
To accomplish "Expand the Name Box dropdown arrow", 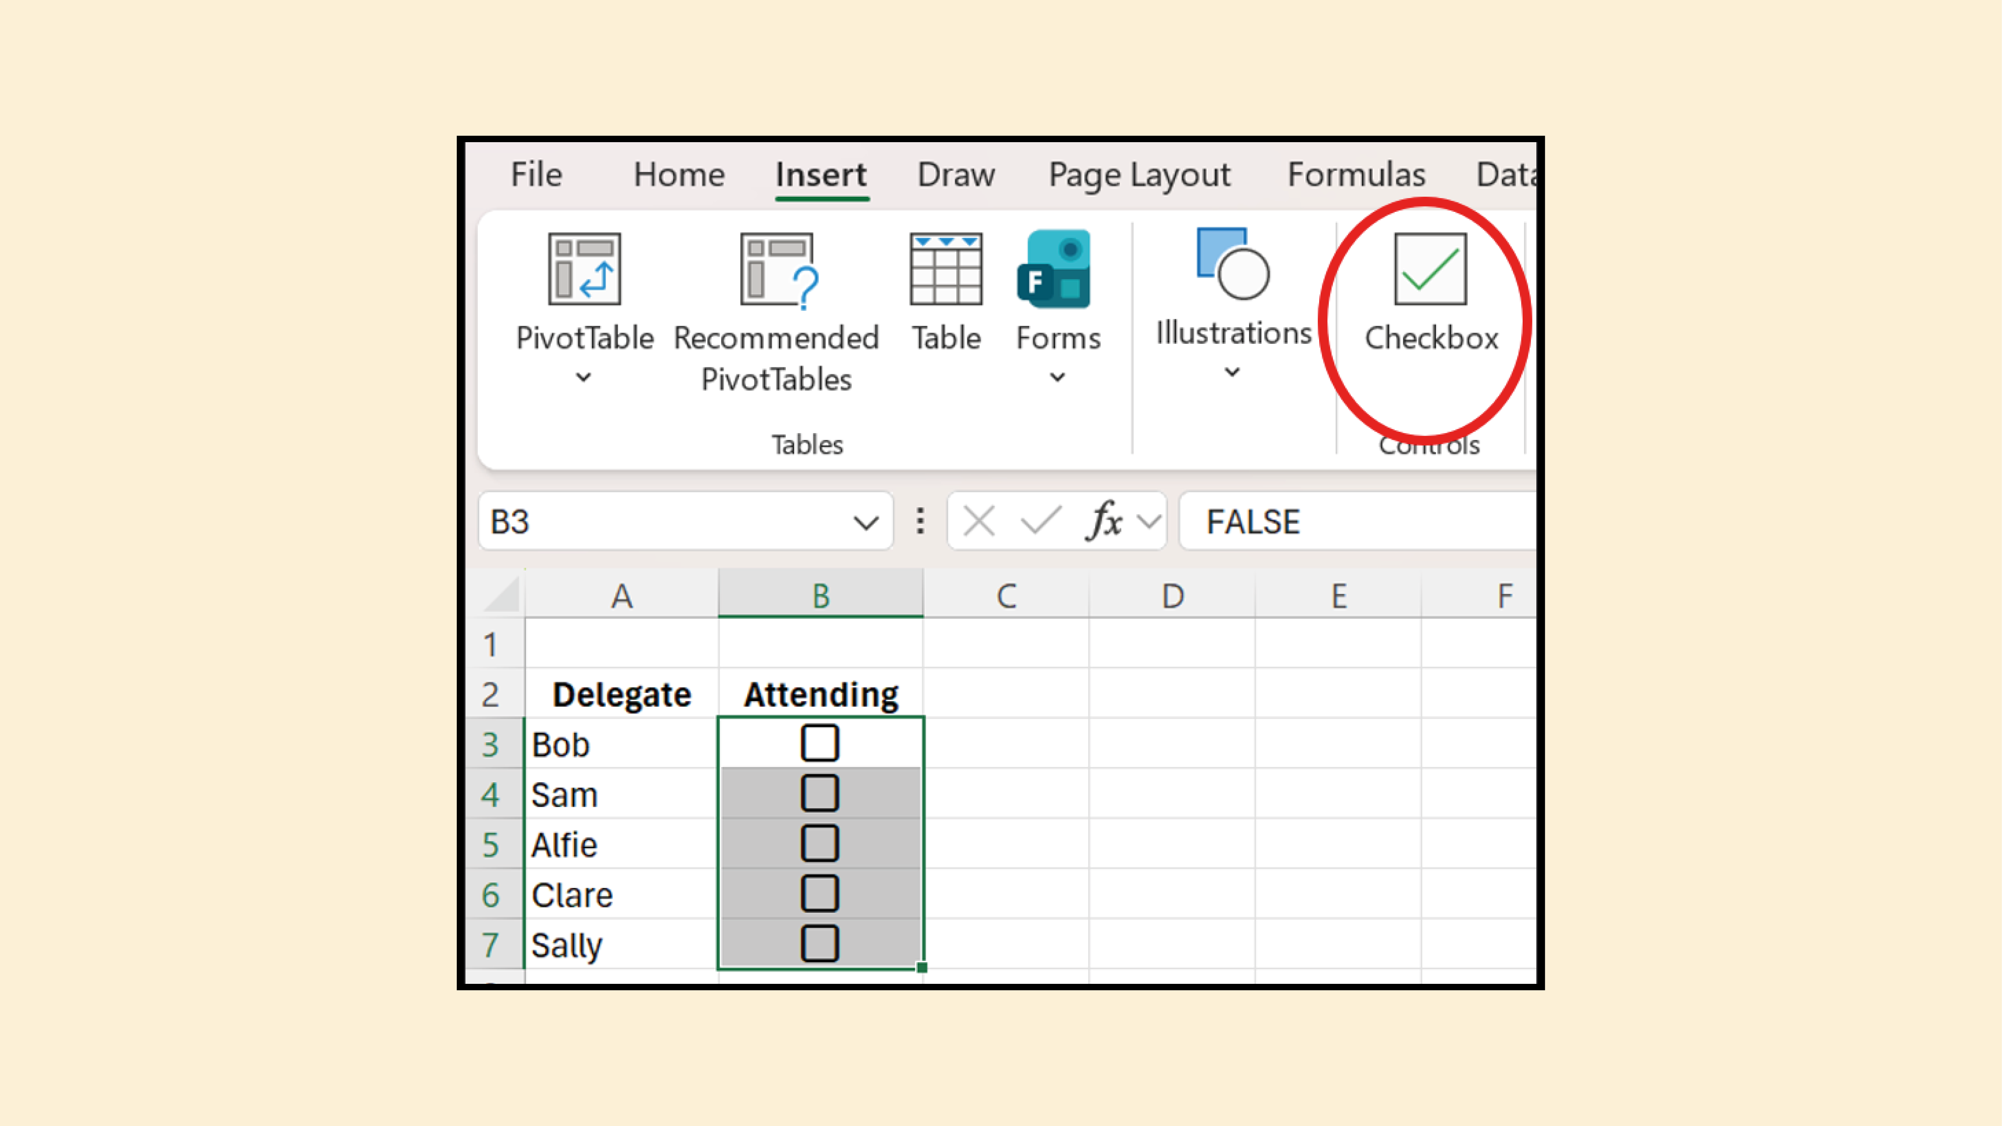I will tap(866, 522).
